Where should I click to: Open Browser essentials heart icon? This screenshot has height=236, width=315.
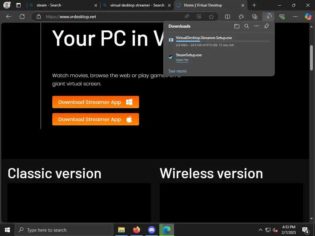point(282,17)
